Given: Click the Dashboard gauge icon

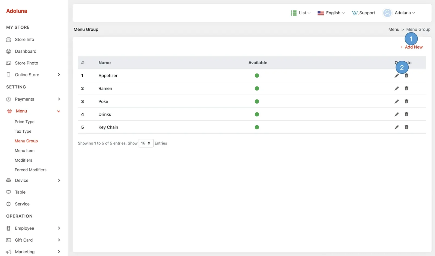Looking at the screenshot, I should [9, 51].
